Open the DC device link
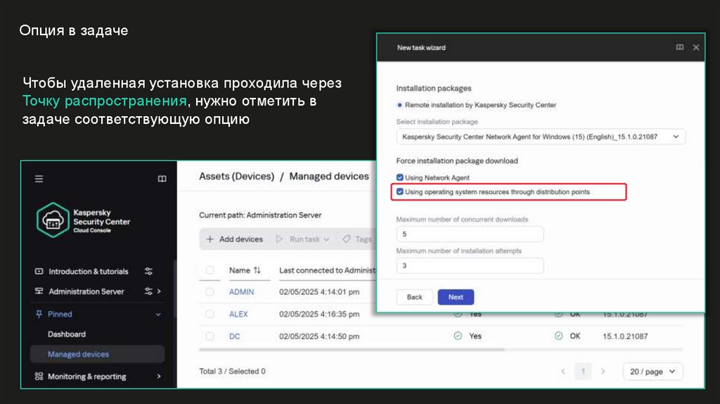720x404 pixels. point(235,336)
